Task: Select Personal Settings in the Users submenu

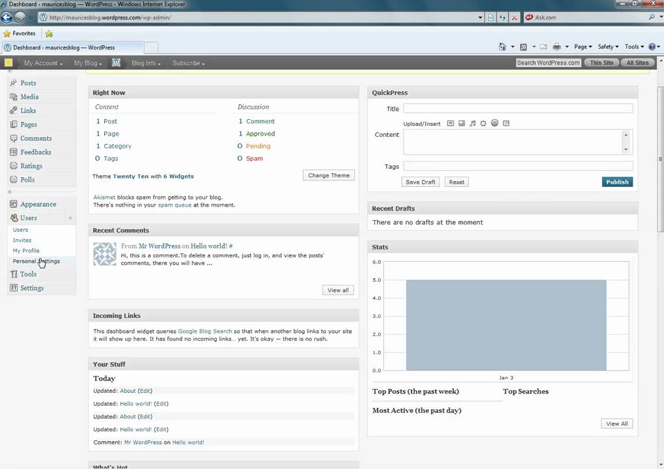Action: 36,261
